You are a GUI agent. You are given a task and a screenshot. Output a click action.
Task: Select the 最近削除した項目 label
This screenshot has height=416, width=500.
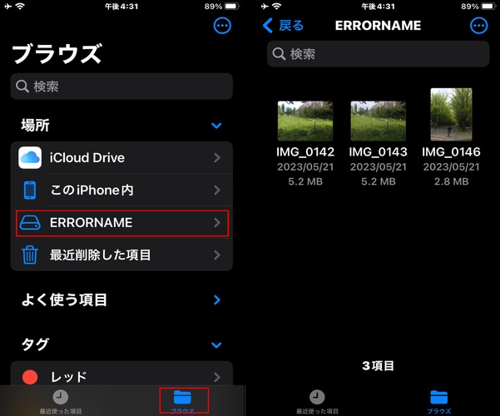coord(100,255)
